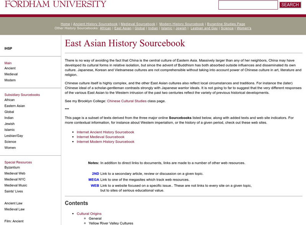Navigate to the Byzantine Studies Page
Screen dimensions: 306x225
pos(226,24)
